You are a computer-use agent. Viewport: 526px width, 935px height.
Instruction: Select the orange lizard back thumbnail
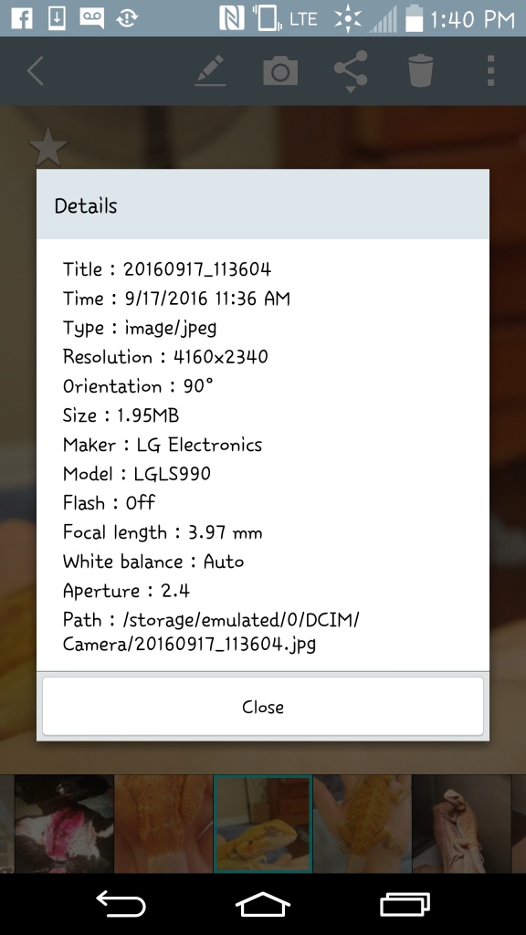[163, 825]
